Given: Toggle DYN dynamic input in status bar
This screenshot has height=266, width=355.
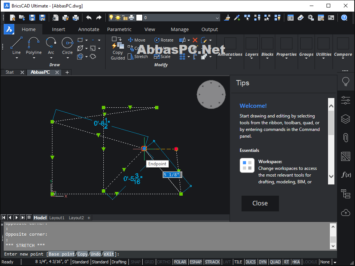Looking at the screenshot, I should click(x=263, y=262).
